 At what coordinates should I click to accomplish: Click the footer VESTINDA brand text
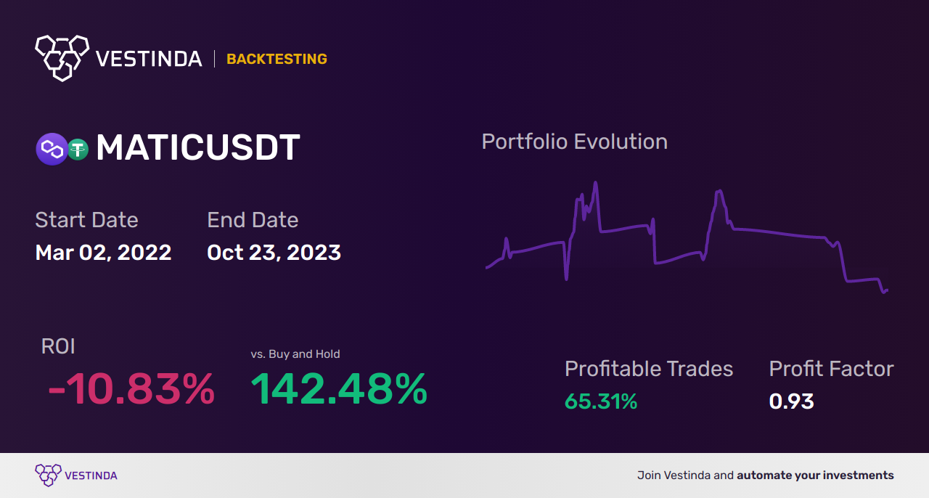[91, 475]
